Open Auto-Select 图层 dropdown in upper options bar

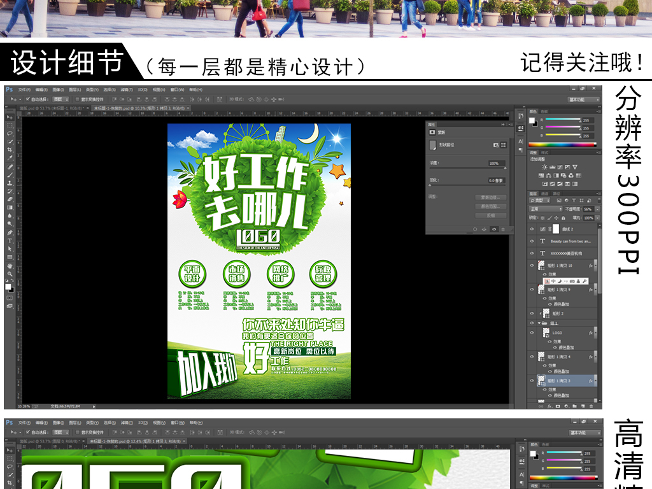point(60,99)
